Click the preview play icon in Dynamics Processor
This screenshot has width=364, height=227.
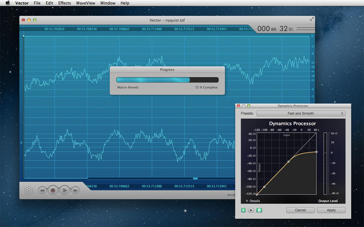pyautogui.click(x=251, y=210)
